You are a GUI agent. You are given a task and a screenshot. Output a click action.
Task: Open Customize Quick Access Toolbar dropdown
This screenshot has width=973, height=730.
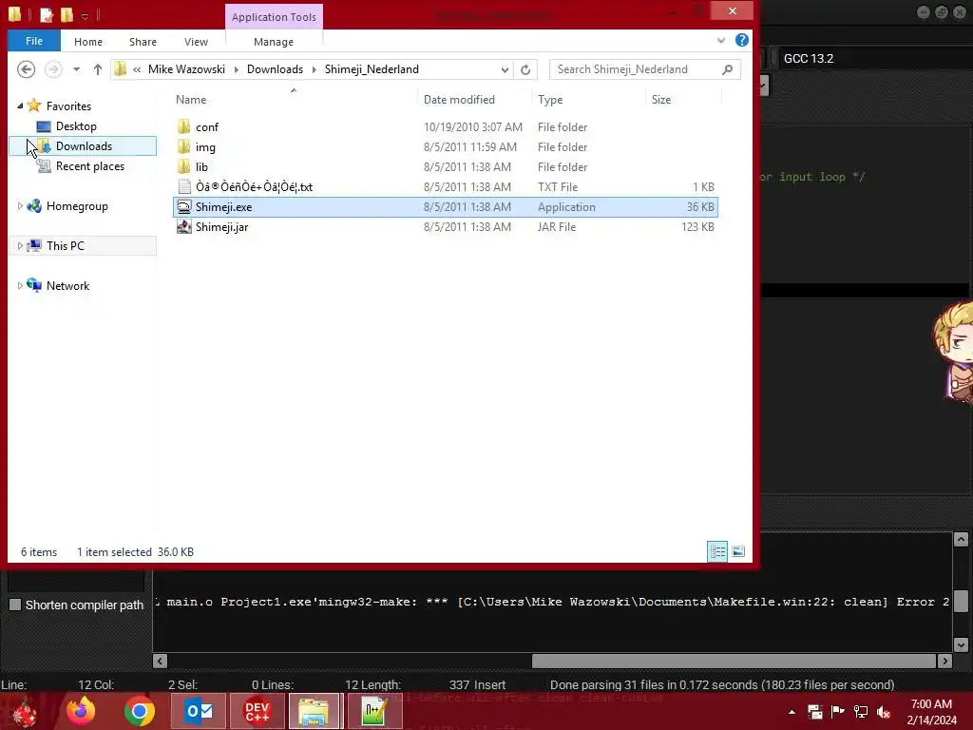coord(85,15)
